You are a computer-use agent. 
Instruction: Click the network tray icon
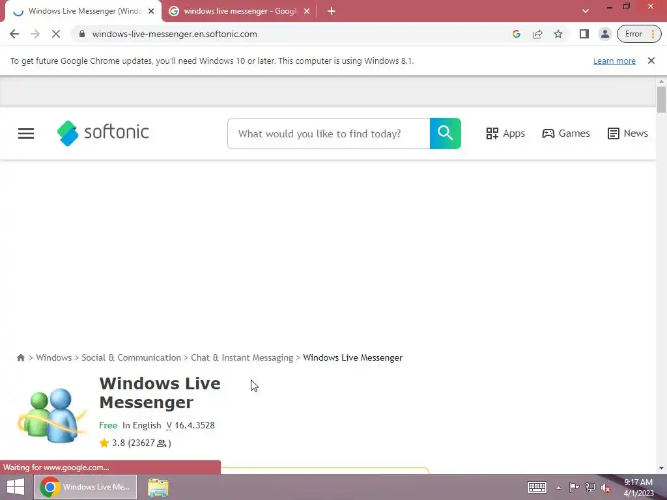[x=590, y=487]
